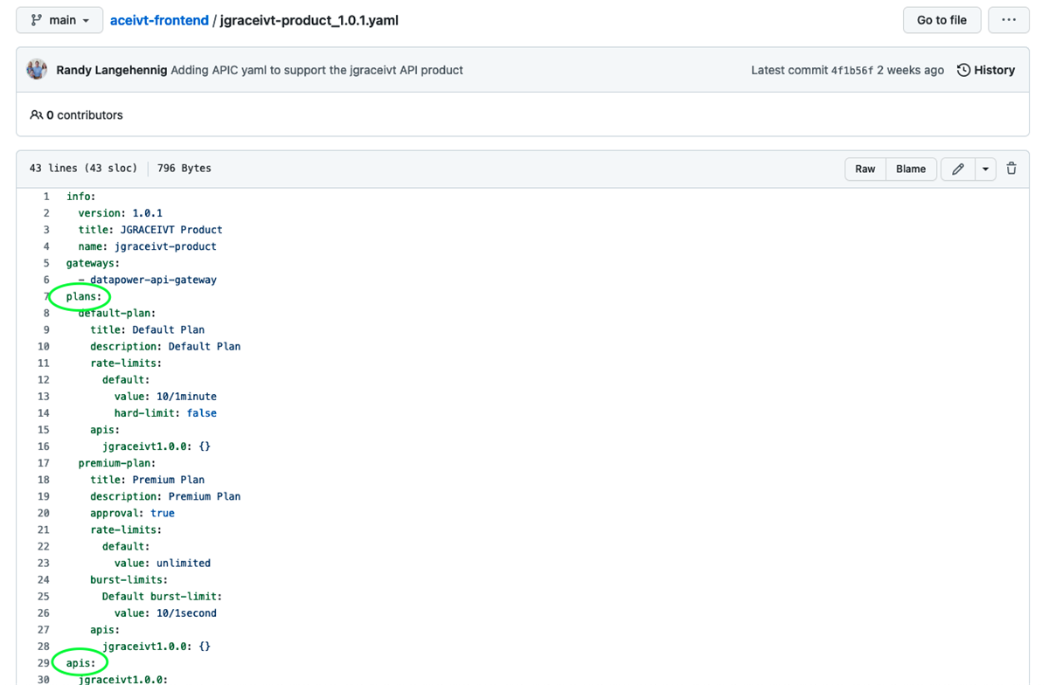
Task: Delete the file using the trash icon
Action: click(x=1011, y=169)
